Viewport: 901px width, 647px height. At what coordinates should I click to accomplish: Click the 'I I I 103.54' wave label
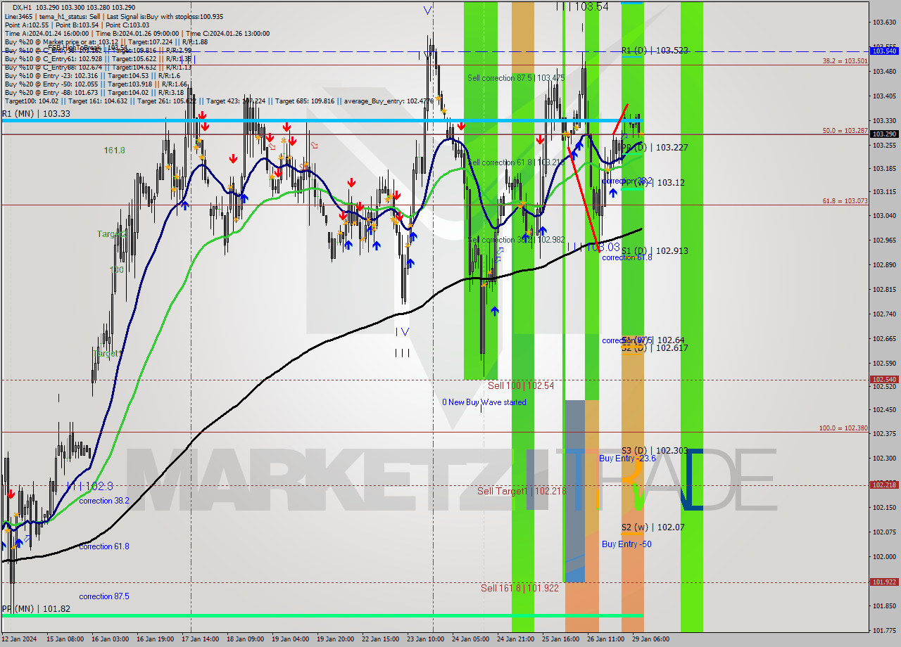(582, 6)
